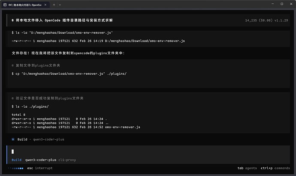Click the omo-env-remover.js row dated 14:52

click(76, 127)
